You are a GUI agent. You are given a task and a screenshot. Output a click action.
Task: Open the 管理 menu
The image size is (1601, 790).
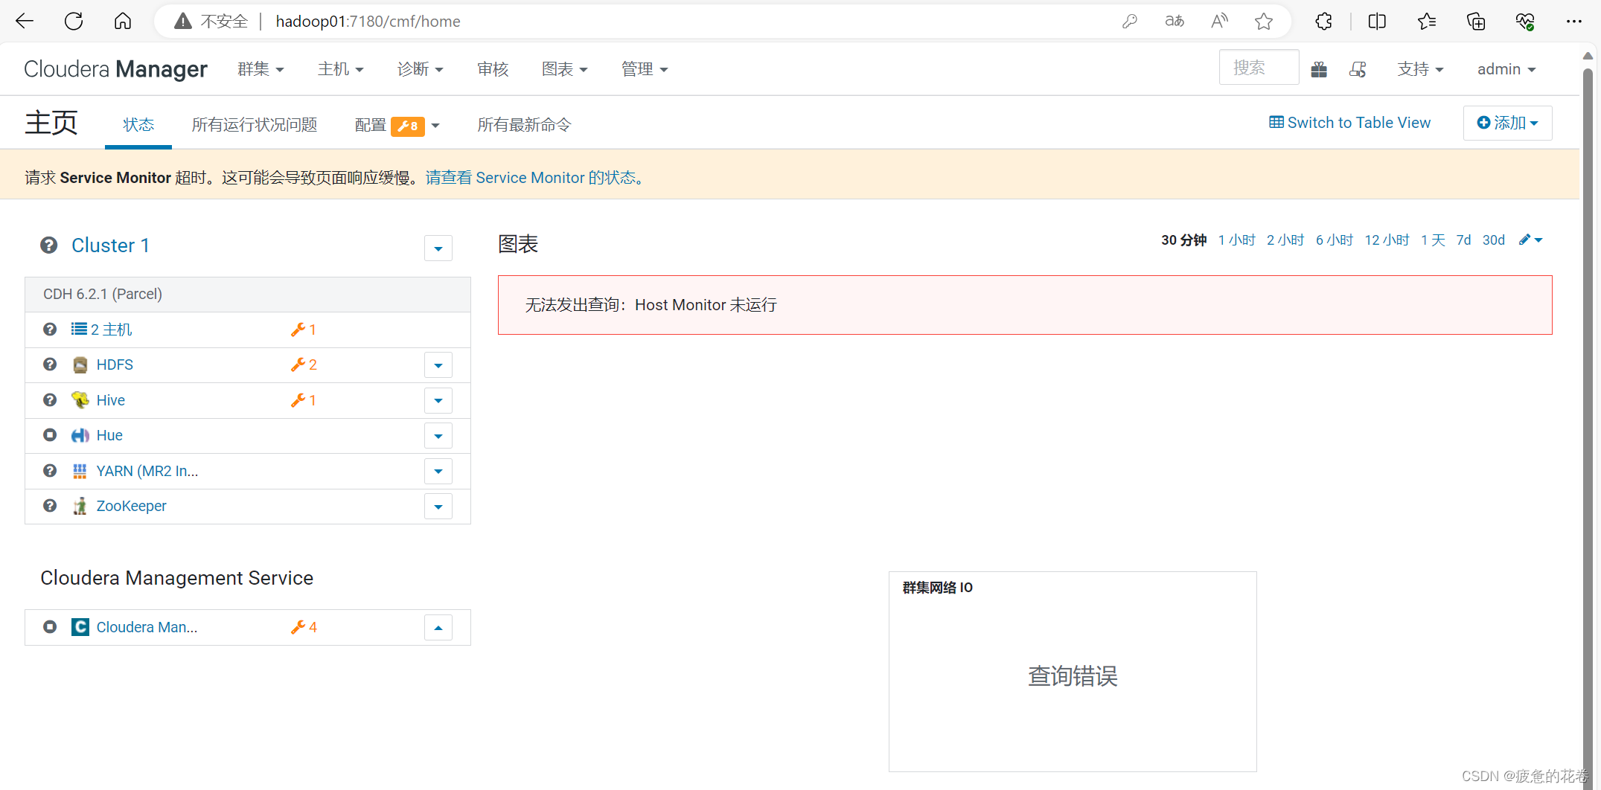(645, 69)
